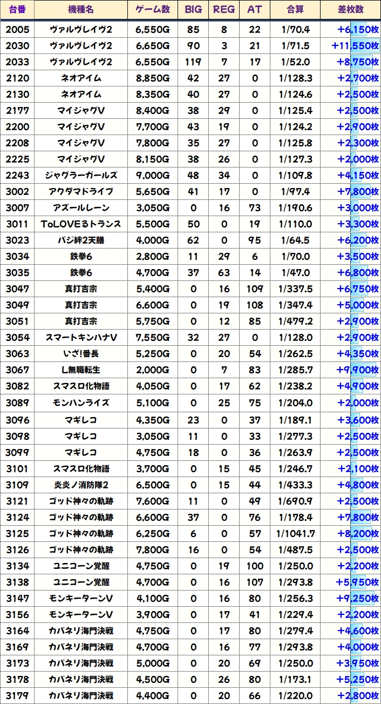The image size is (381, 704).
Task: Click the 台番 column header
Action: (x=17, y=10)
